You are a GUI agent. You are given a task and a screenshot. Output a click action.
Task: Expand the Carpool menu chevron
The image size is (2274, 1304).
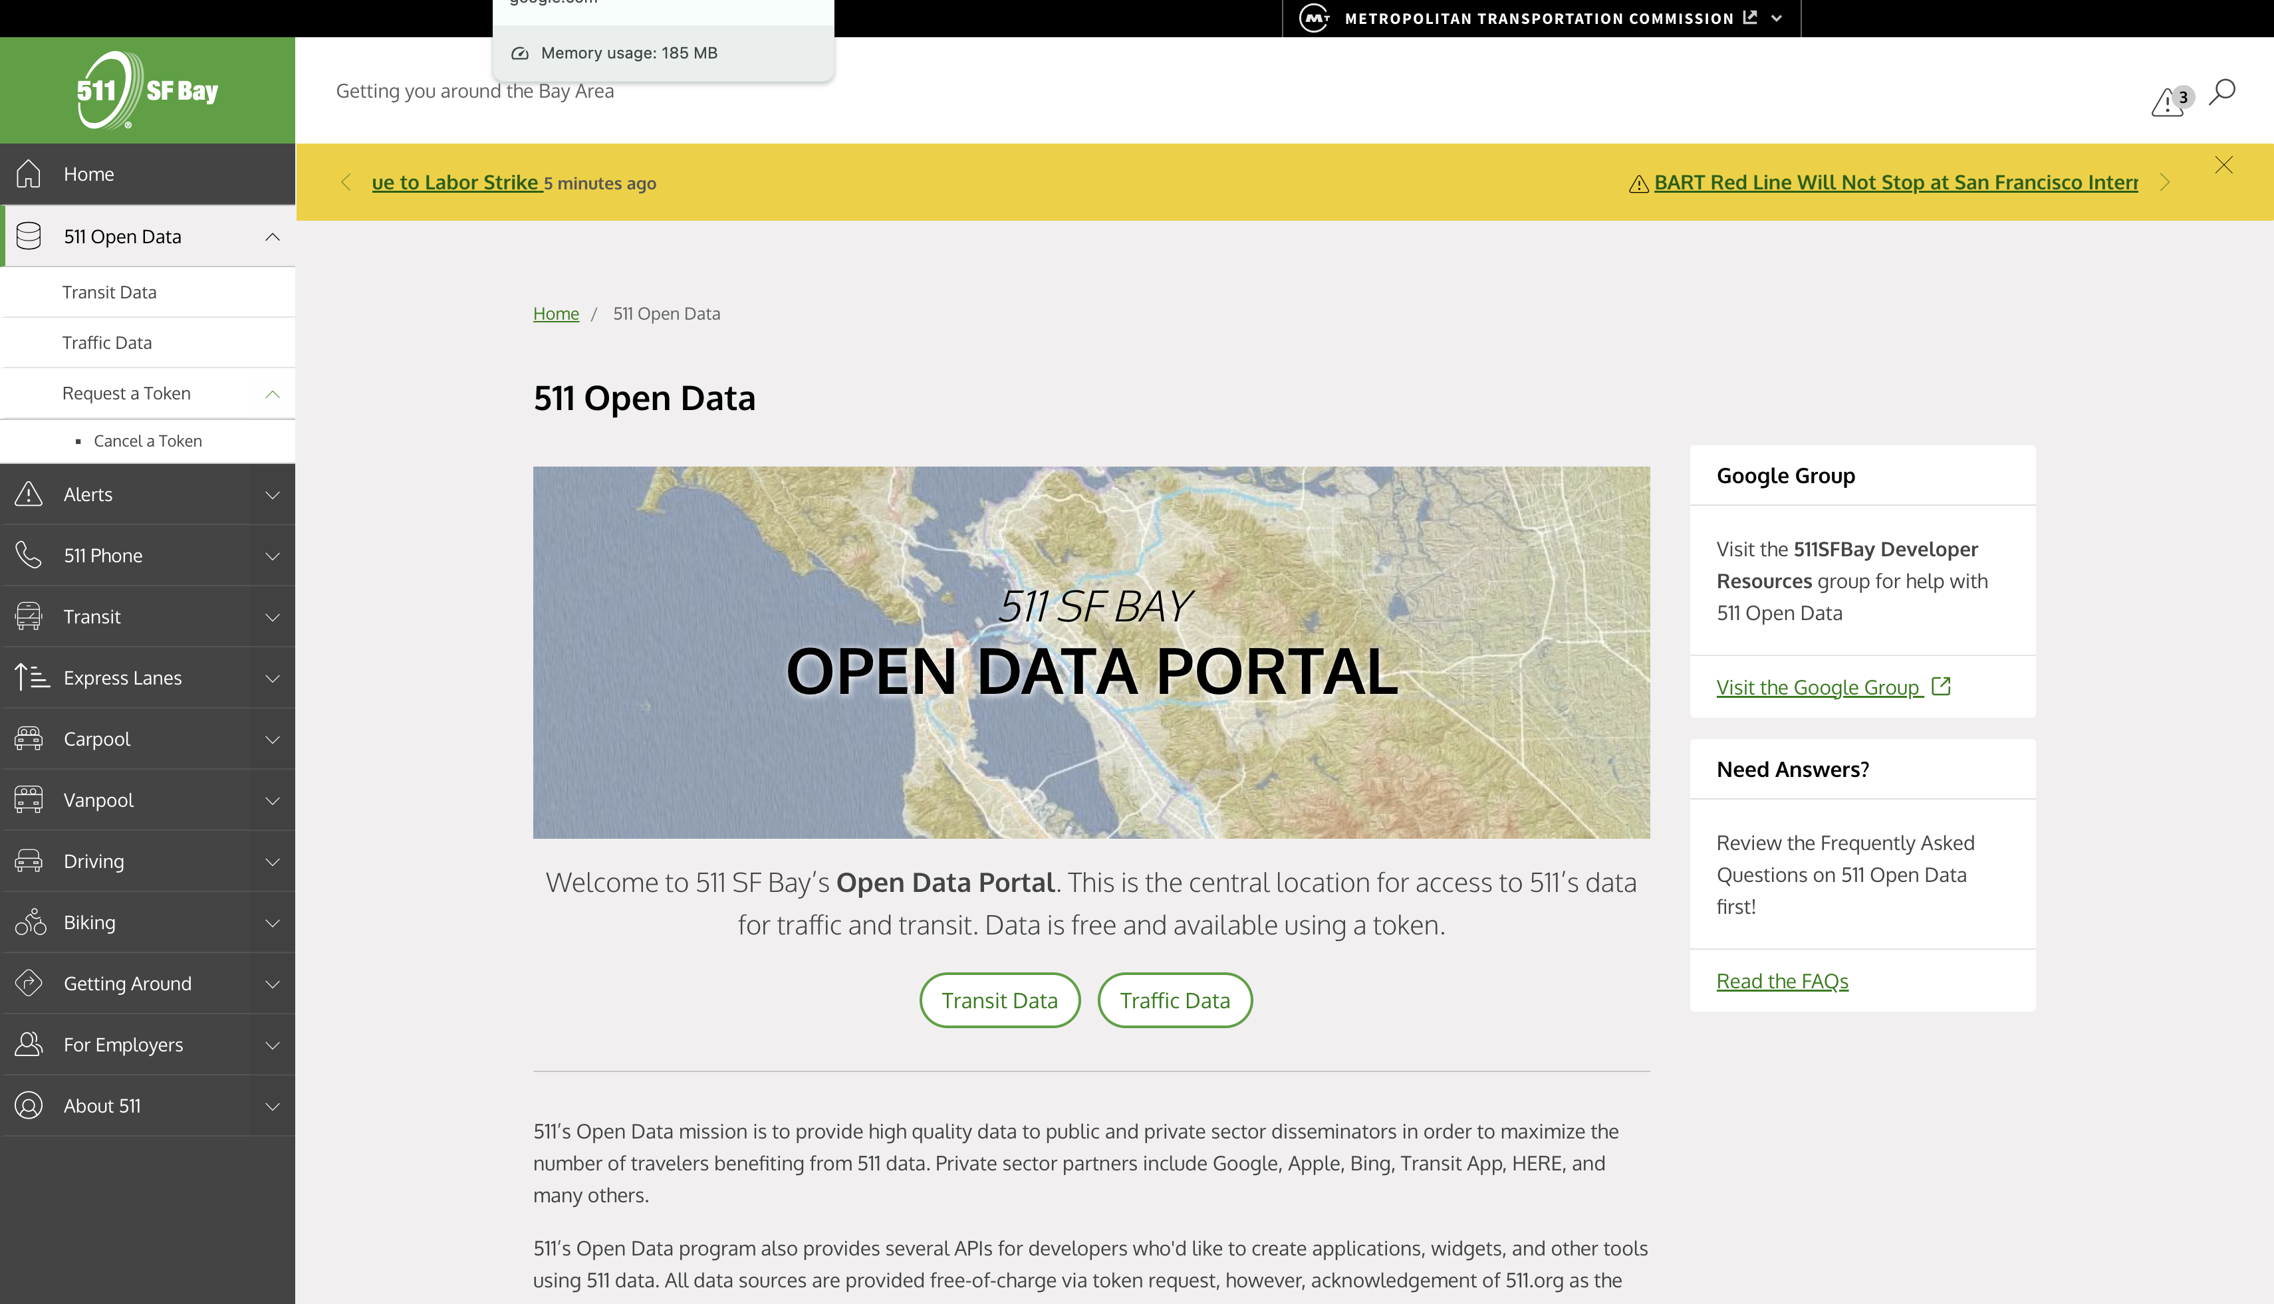(273, 740)
